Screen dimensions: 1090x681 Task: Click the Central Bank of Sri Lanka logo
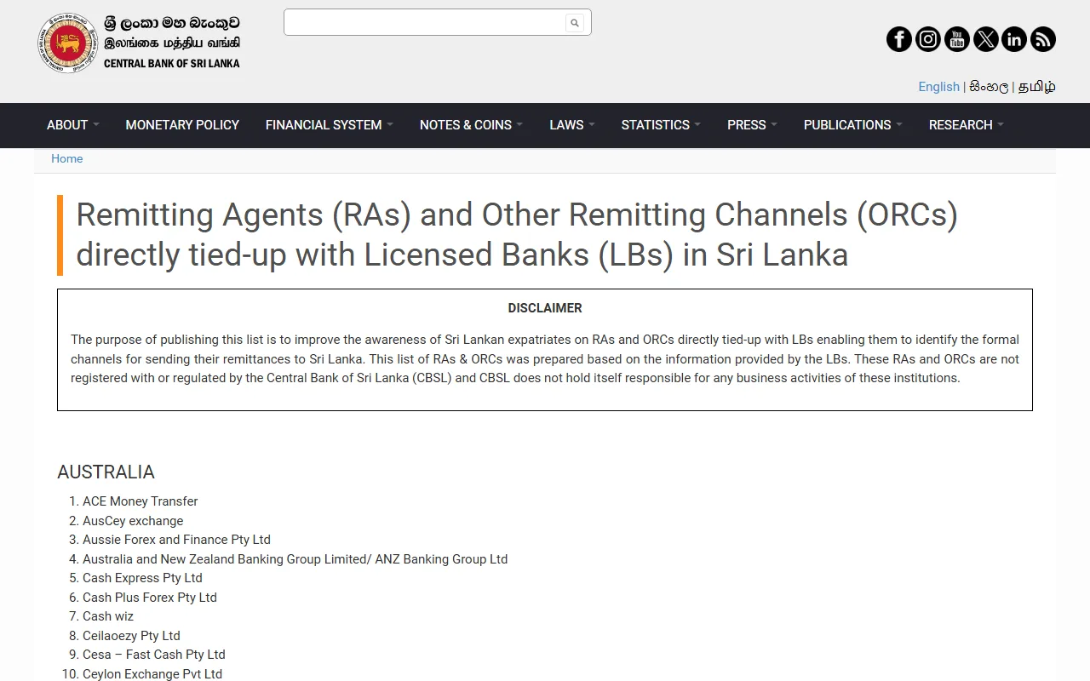click(140, 43)
